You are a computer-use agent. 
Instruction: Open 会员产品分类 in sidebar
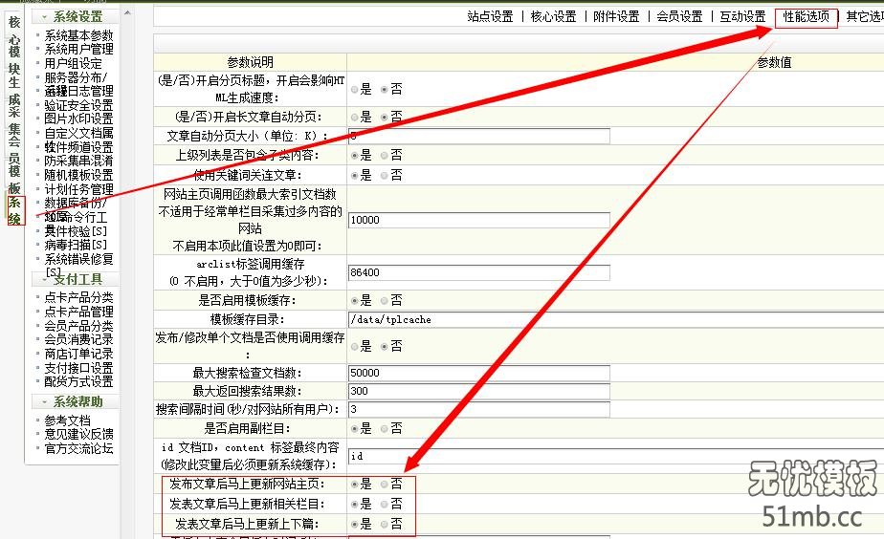click(78, 326)
